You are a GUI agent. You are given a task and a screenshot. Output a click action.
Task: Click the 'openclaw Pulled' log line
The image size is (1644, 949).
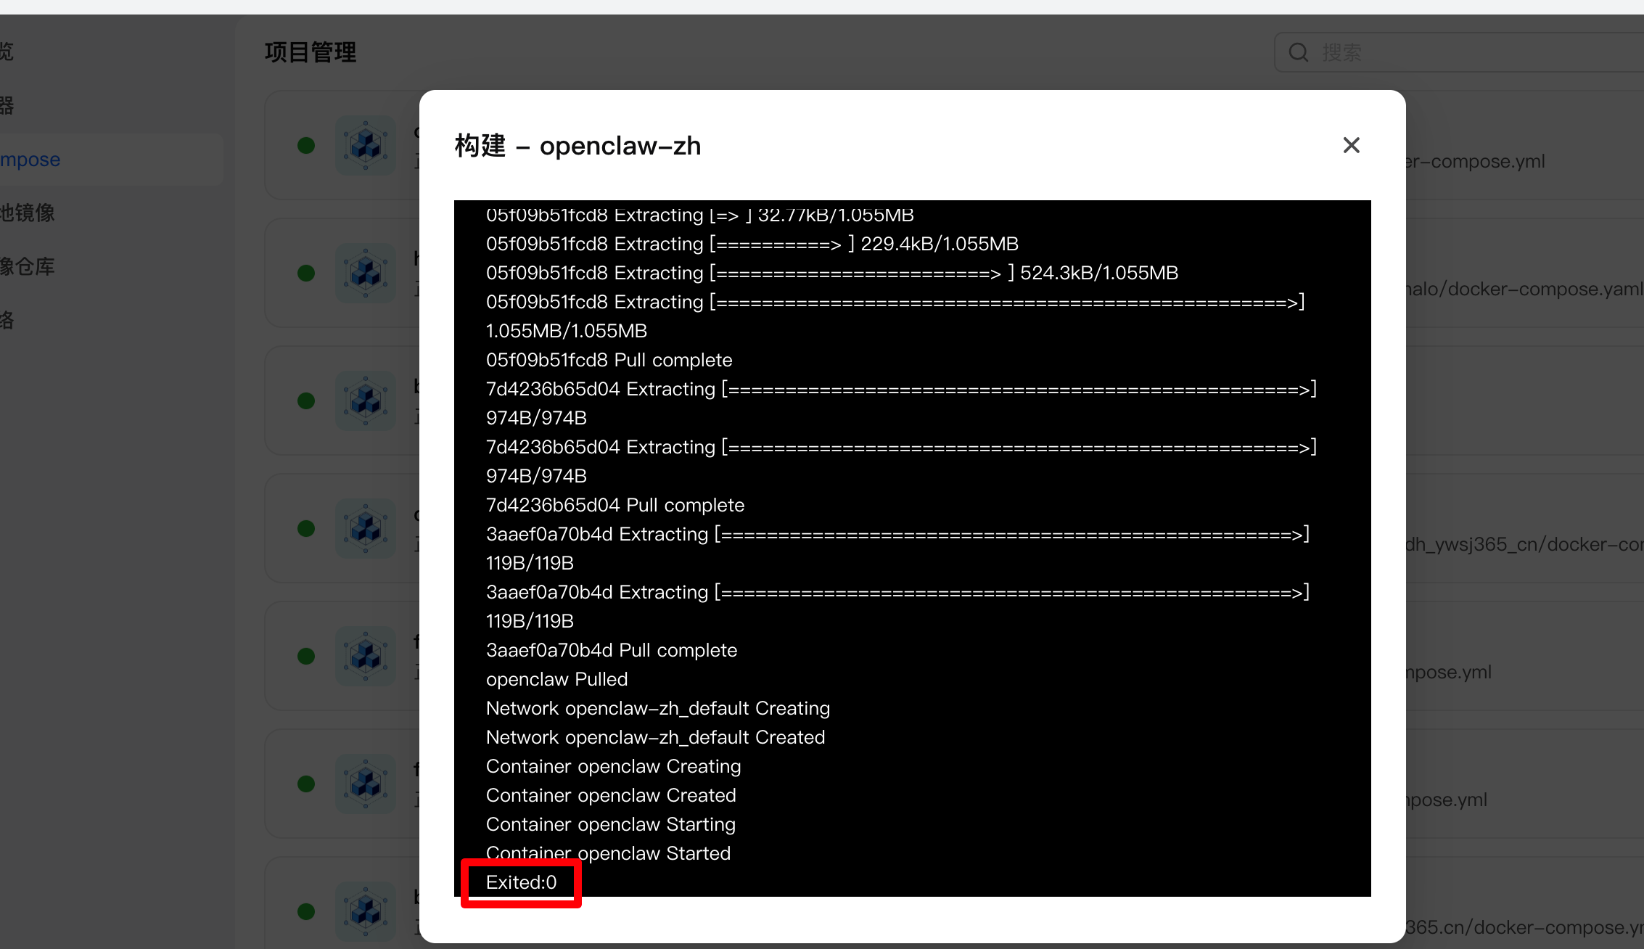point(556,679)
